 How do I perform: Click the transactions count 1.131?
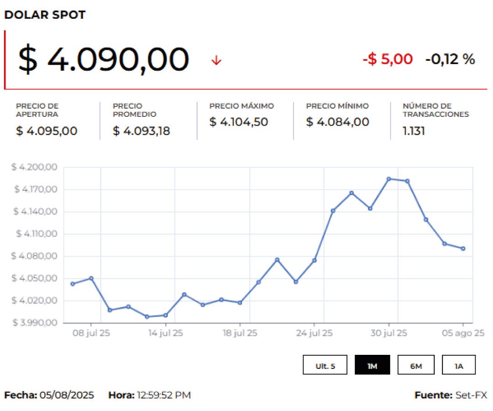tap(414, 131)
